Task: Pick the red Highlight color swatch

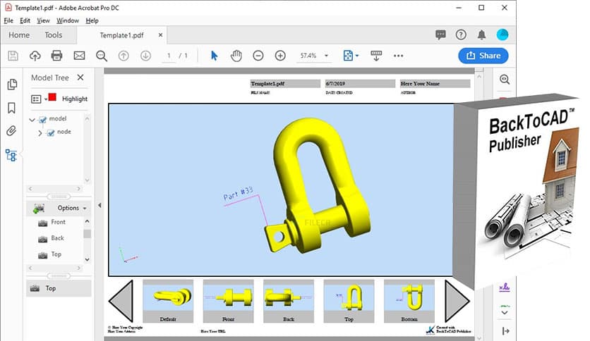Action: tap(52, 97)
